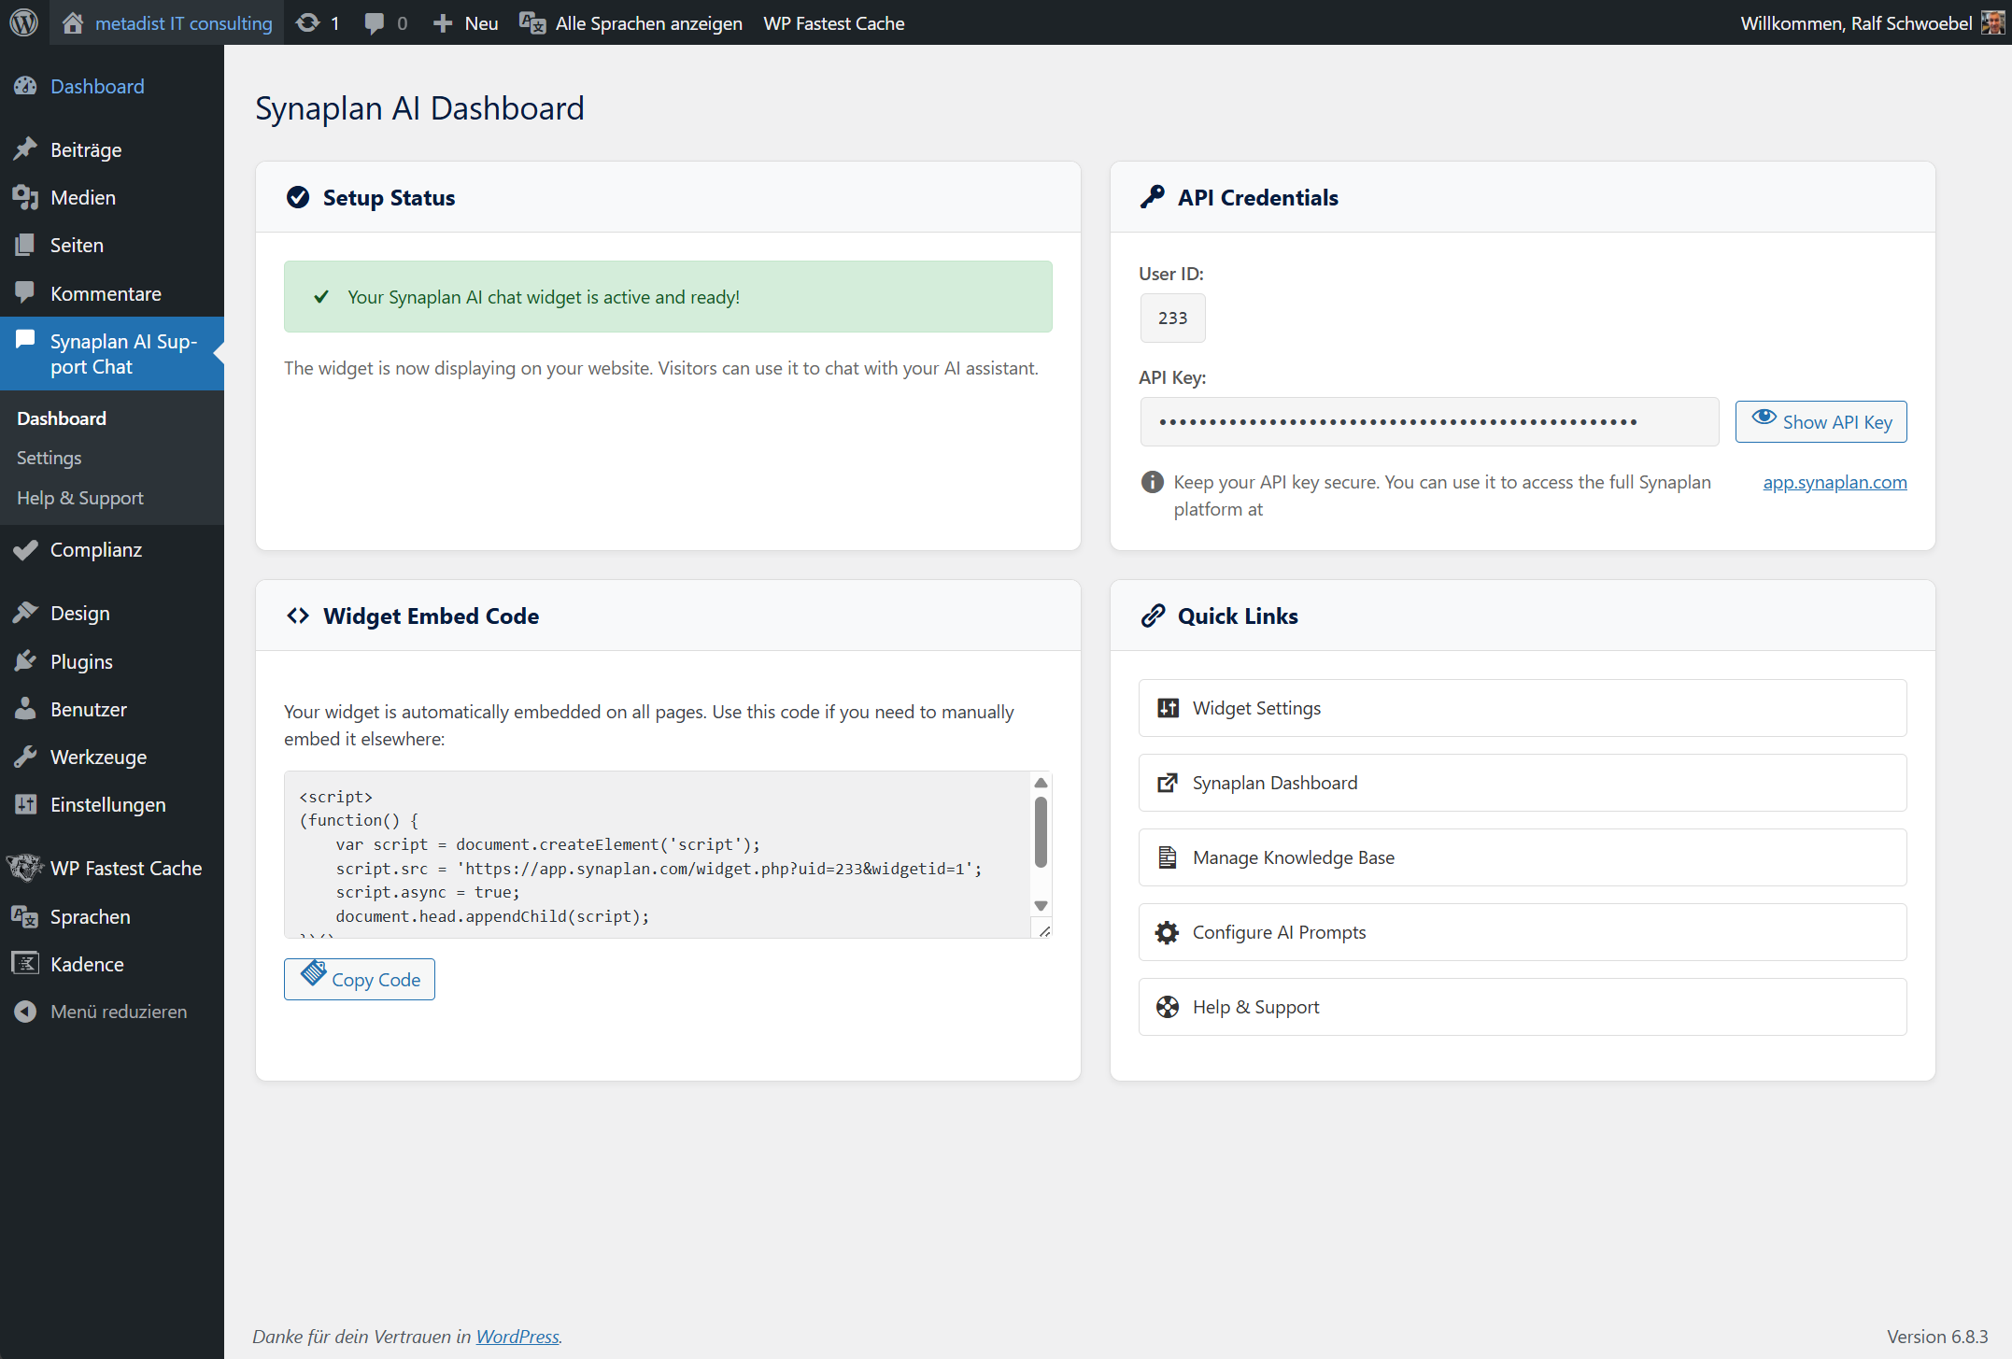Open Help & Support submenu item
Viewport: 2012px width, 1359px height.
pyautogui.click(x=79, y=498)
